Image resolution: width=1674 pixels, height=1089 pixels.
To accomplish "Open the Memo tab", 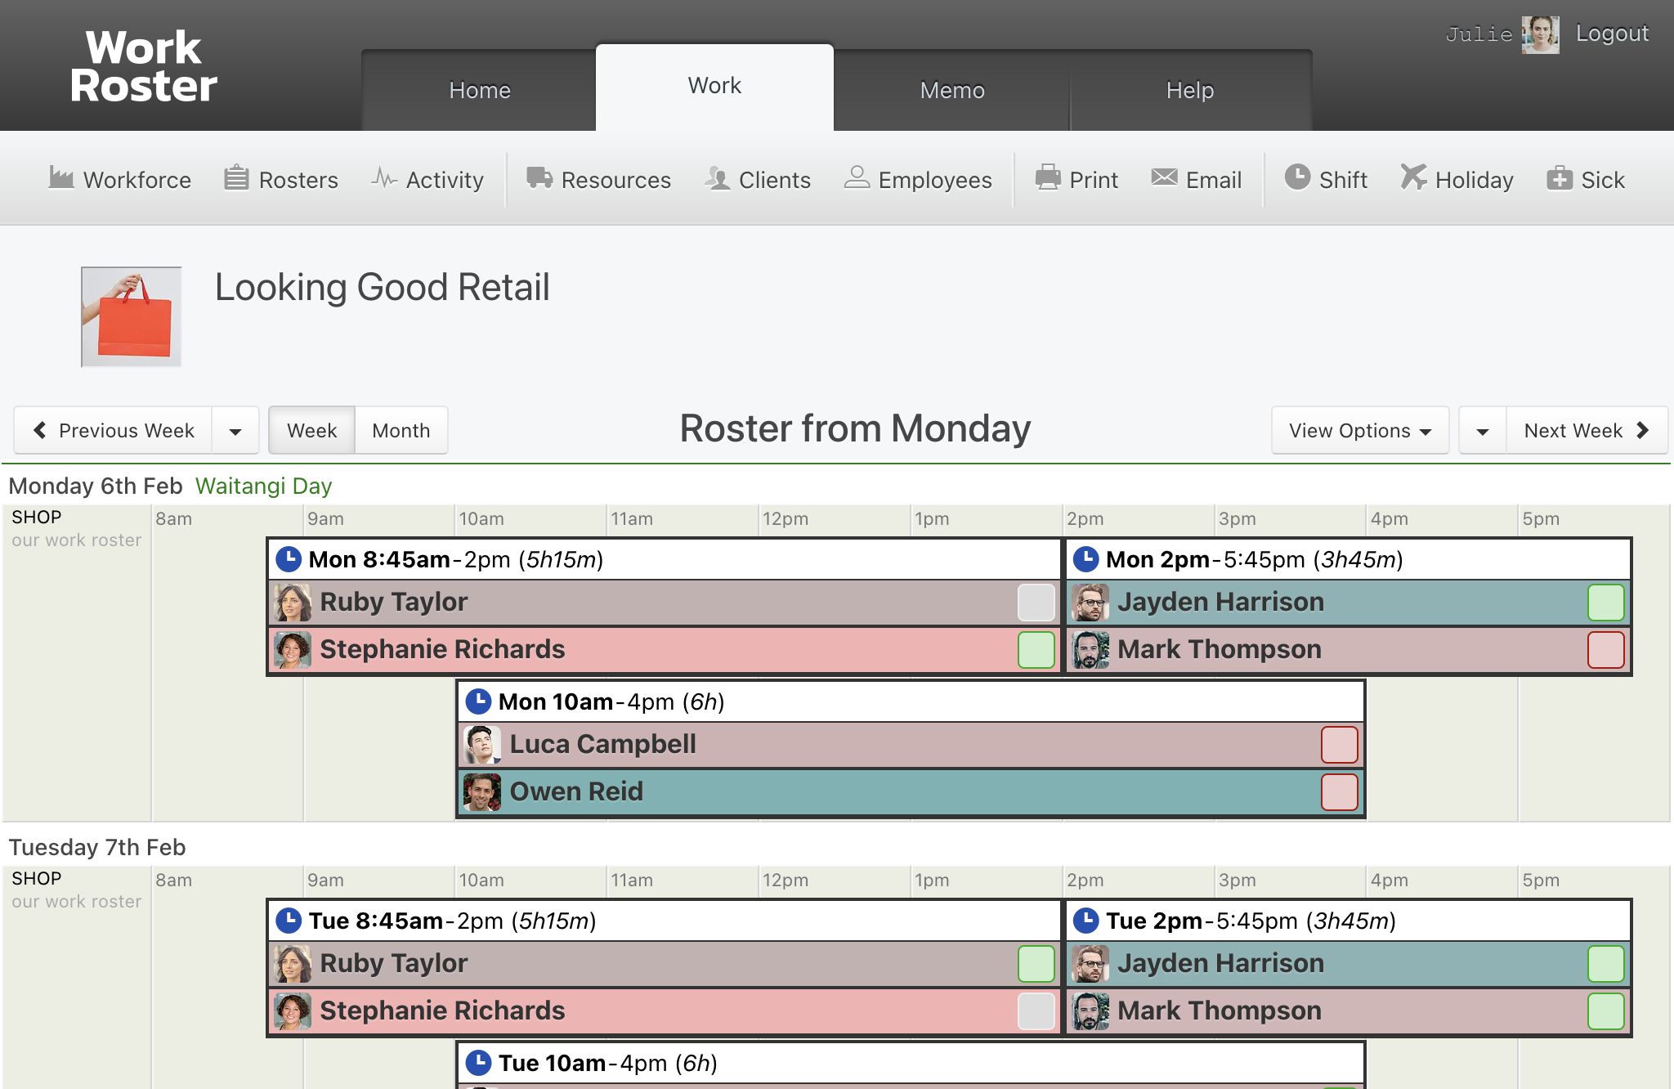I will (x=952, y=90).
